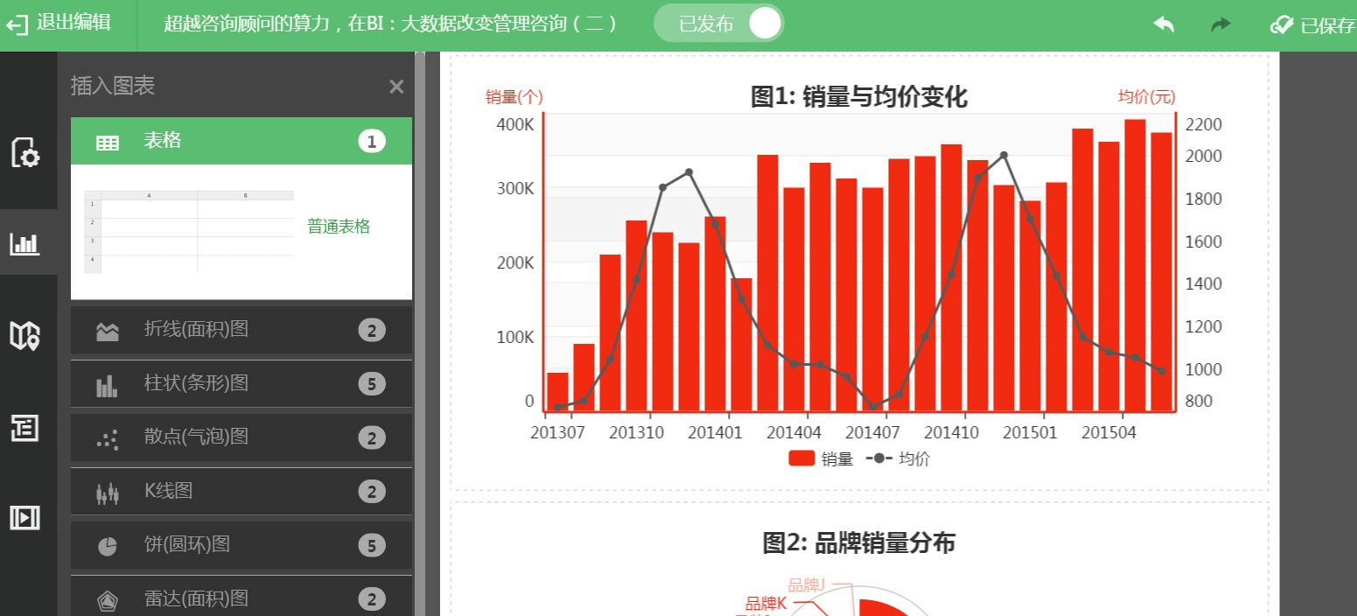Image resolution: width=1357 pixels, height=616 pixels.
Task: Click the 201501 x-axis label
Action: (x=1030, y=433)
